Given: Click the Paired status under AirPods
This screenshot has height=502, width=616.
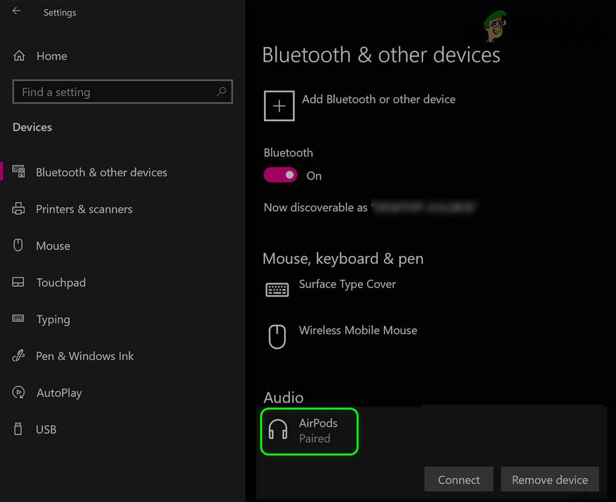Looking at the screenshot, I should click(x=314, y=438).
